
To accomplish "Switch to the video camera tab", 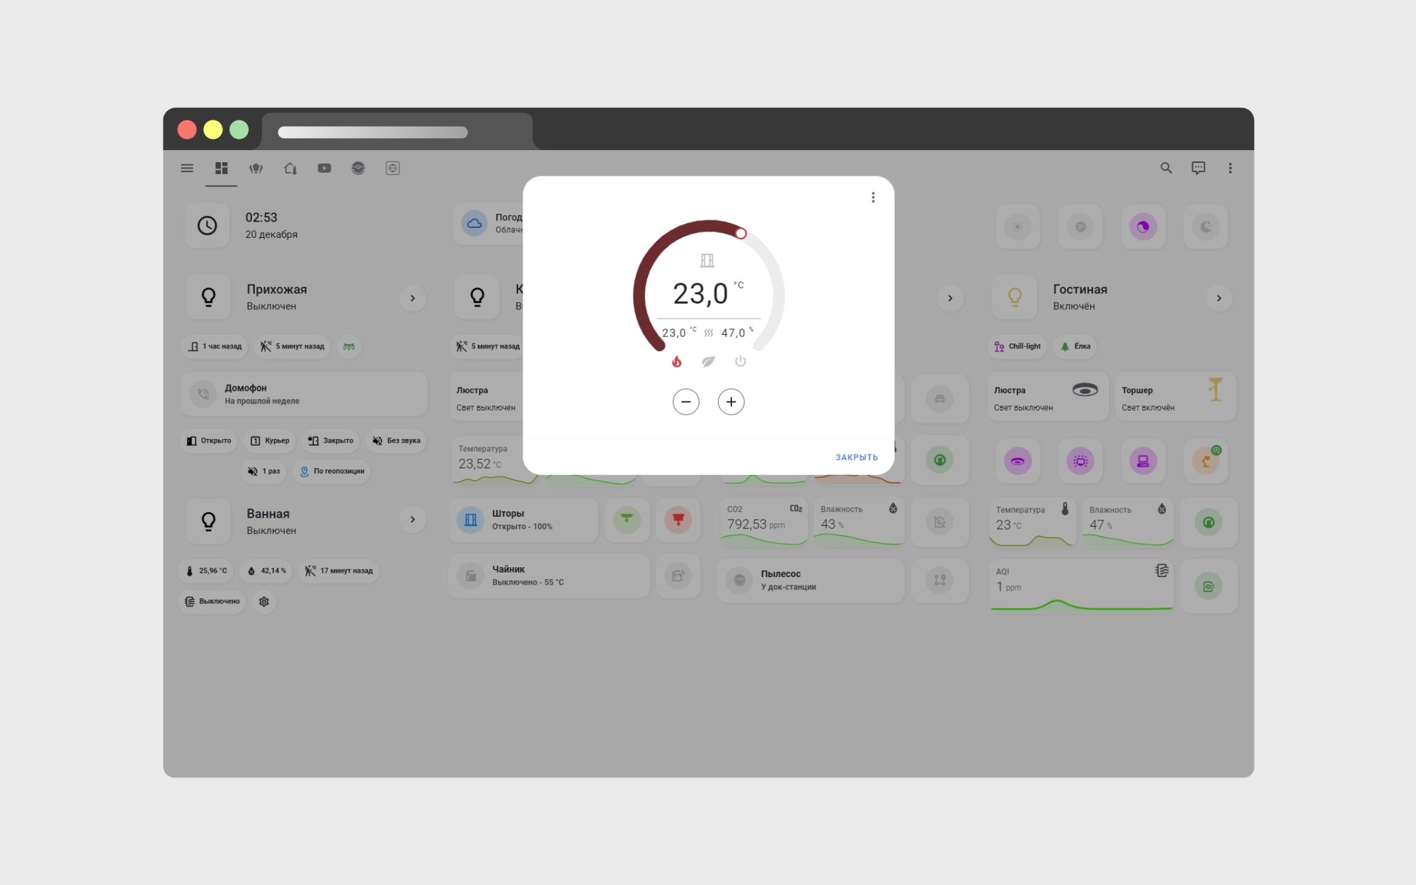I will 324,169.
